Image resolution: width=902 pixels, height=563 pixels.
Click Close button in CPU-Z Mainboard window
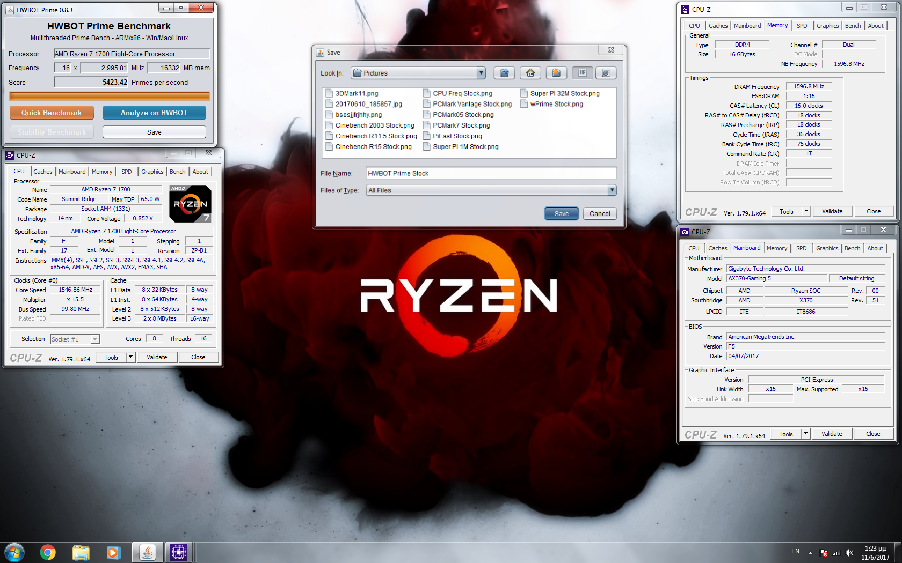click(x=873, y=434)
